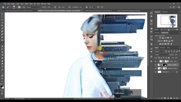Switch to the Channels tab

[163, 48]
